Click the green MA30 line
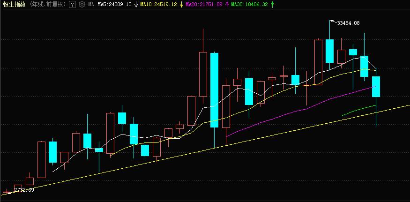Image resolution: width=410 pixels, height=202 pixels. [x=358, y=111]
